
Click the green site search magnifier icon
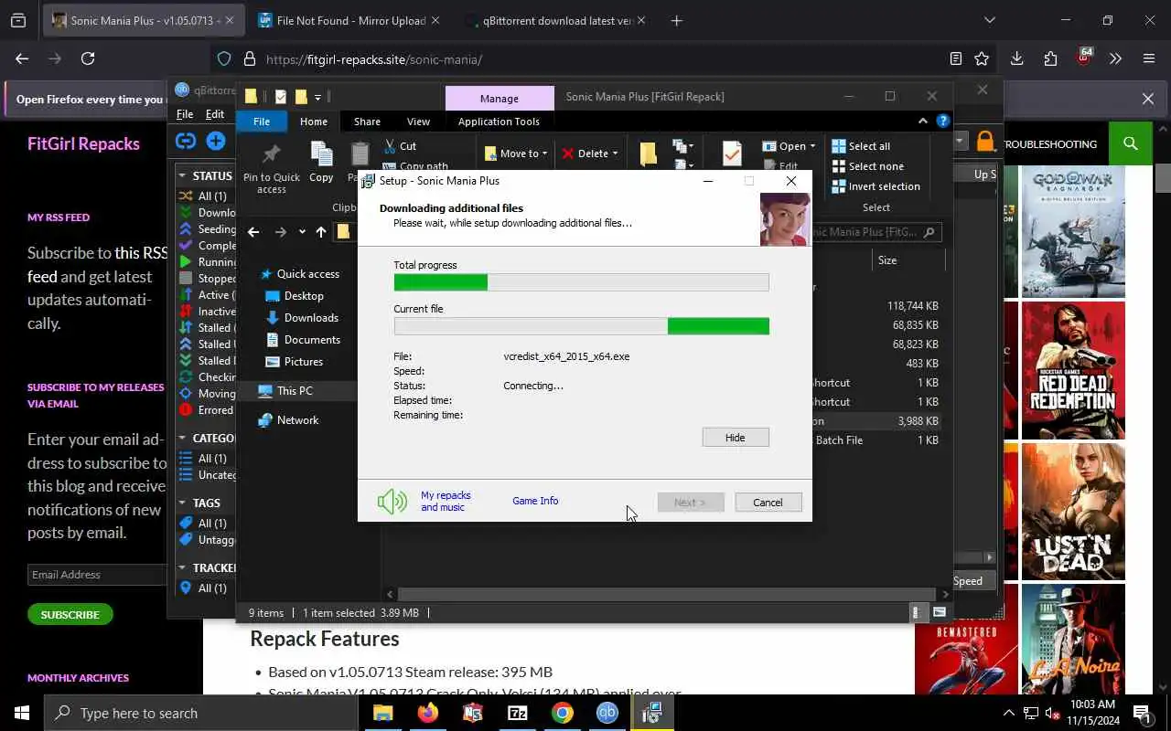[x=1131, y=143]
